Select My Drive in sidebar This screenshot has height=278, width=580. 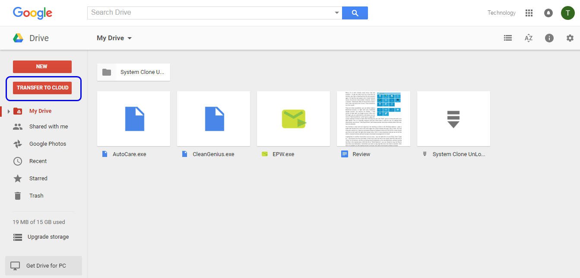click(x=41, y=111)
